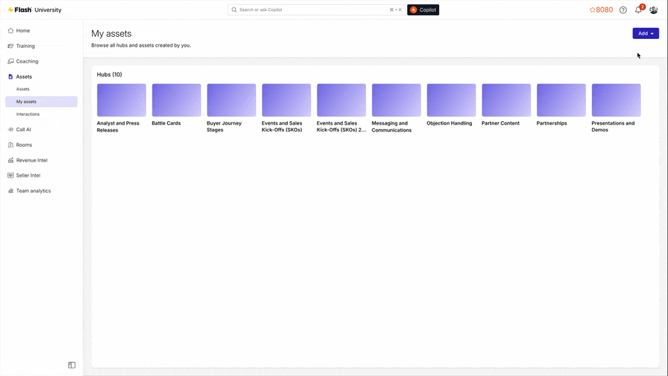Click the Rooms icon in sidebar

10,145
